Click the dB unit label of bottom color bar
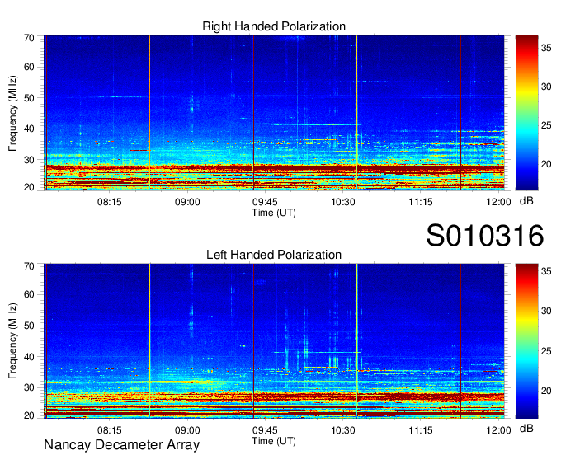This screenshot has width=561, height=455. tap(526, 429)
